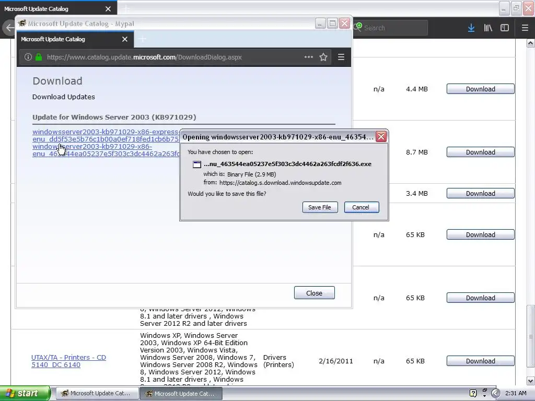Select the Microsoft Update Catalog tab in the popup

tap(75, 39)
